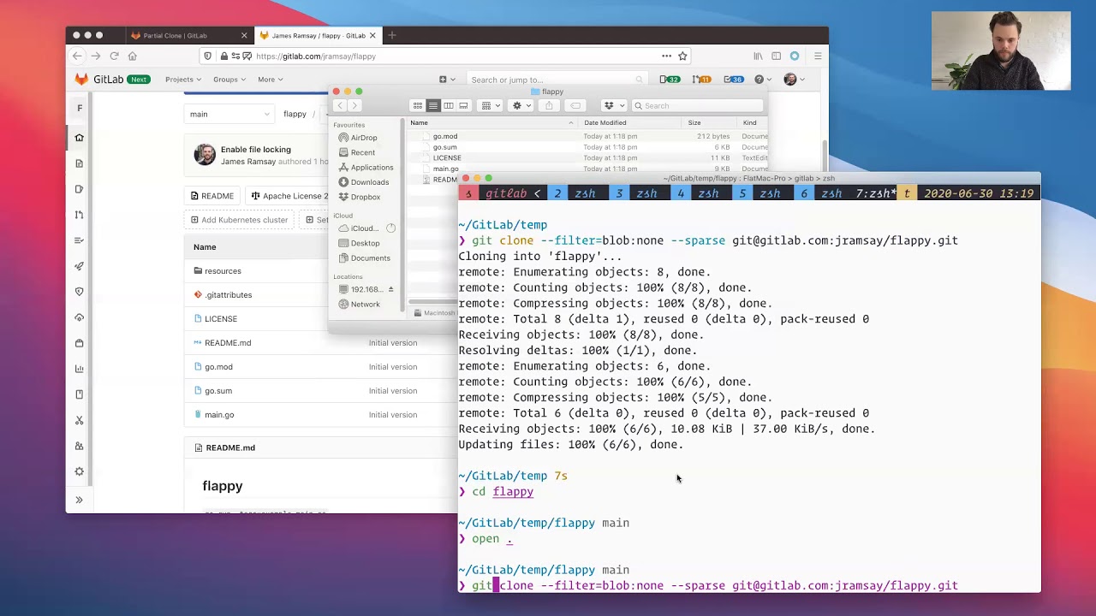Open Security shield icon in GitLab sidebar
Viewport: 1096px width, 616px height.
point(79,292)
